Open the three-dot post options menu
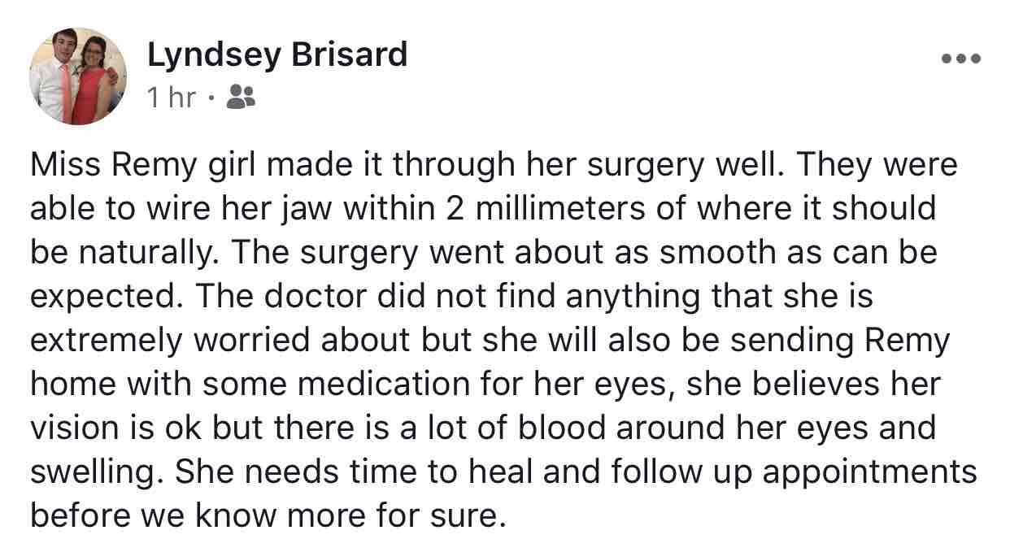 click(961, 59)
